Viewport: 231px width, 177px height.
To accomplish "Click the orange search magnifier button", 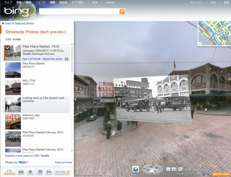I will 122,12.
